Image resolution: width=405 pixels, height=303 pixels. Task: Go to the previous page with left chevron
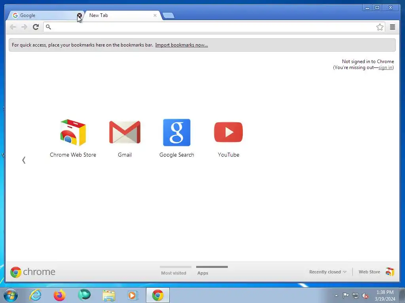point(24,160)
